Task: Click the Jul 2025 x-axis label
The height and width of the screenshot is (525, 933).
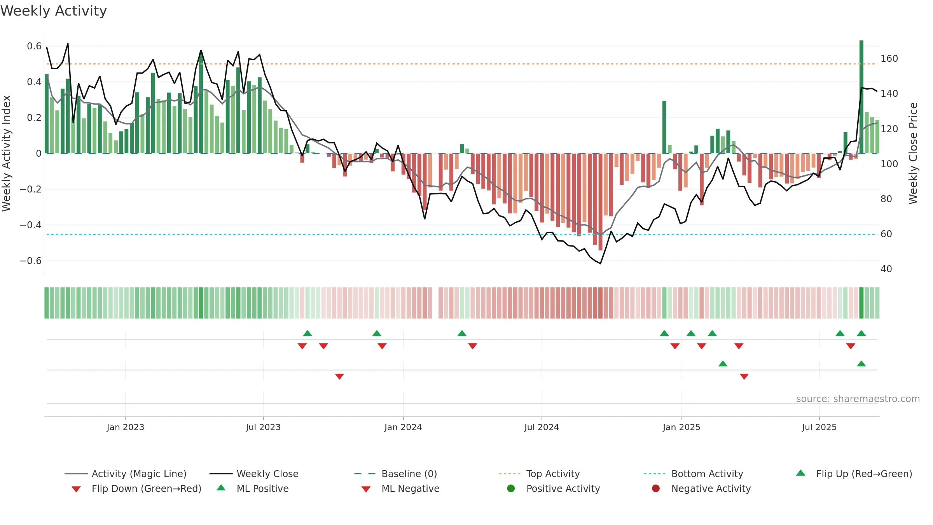Action: [x=819, y=427]
